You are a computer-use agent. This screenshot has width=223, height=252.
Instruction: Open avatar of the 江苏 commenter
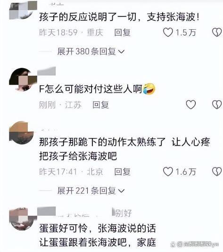tap(23, 80)
